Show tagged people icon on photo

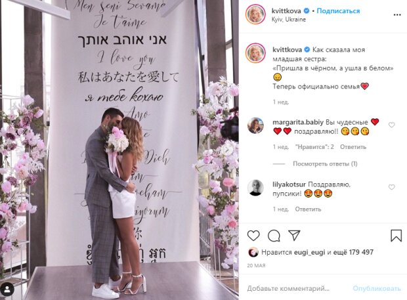[x=7, y=289]
